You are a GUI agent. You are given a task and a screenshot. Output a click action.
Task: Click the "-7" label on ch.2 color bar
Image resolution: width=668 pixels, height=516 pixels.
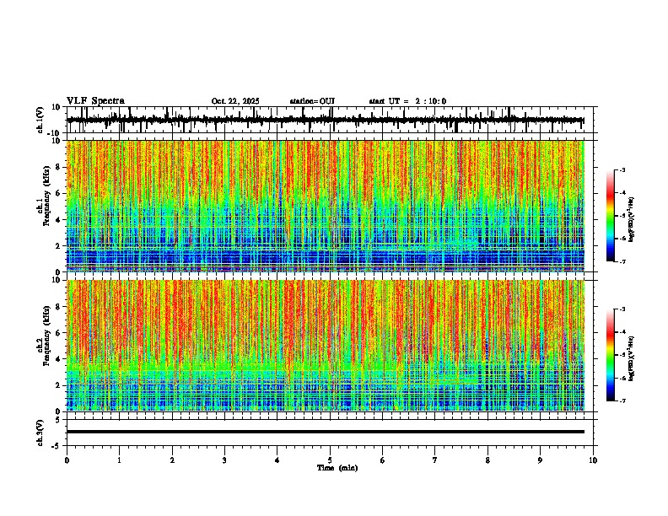622,400
